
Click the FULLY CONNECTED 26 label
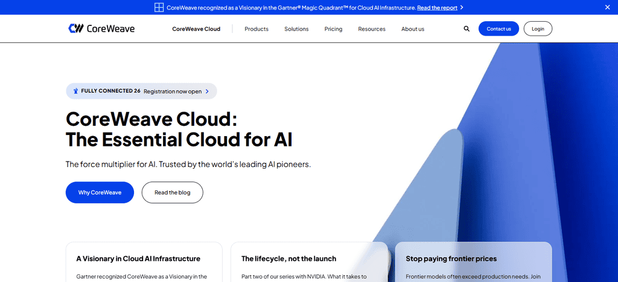[x=111, y=91]
